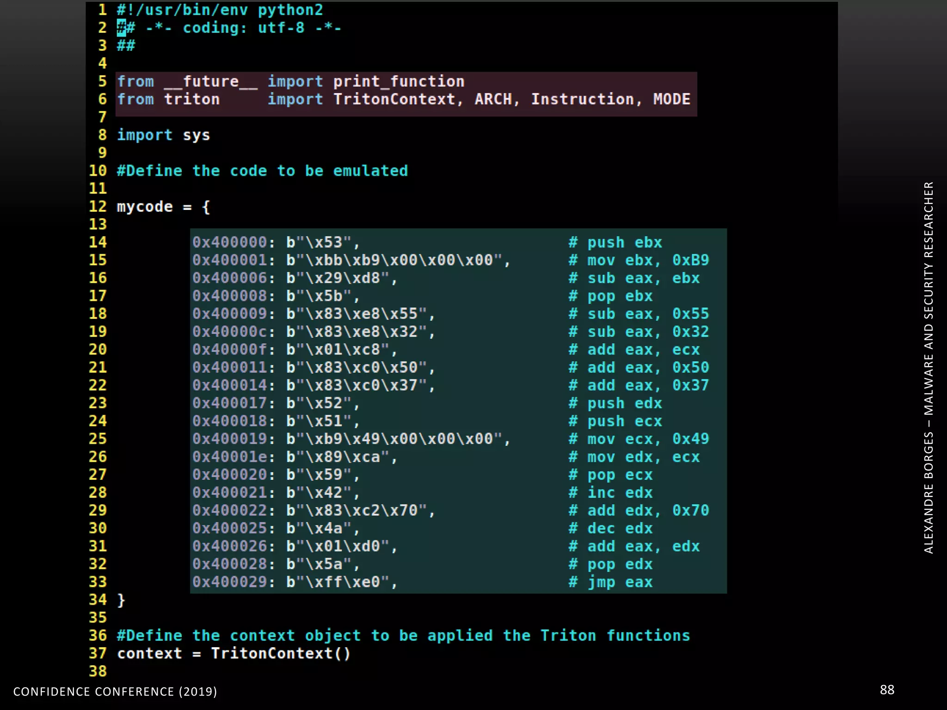Click comment '# jmp eax'
The height and width of the screenshot is (710, 947).
[610, 582]
